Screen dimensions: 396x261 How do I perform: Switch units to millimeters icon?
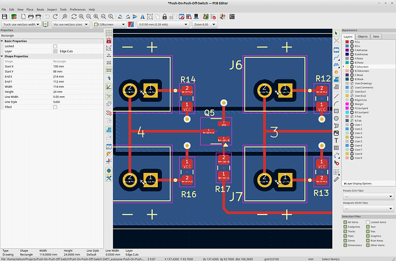click(x=108, y=69)
